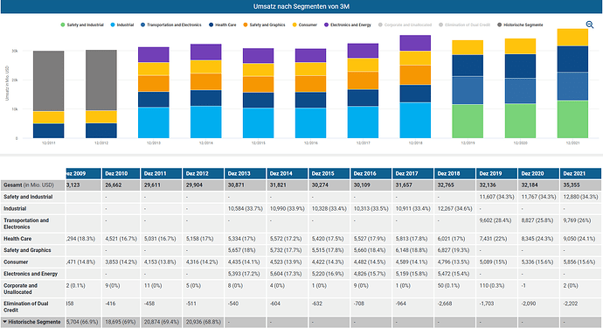Toggle the Industrial legend series
Image resolution: width=603 pixels, height=328 pixels.
(122, 24)
